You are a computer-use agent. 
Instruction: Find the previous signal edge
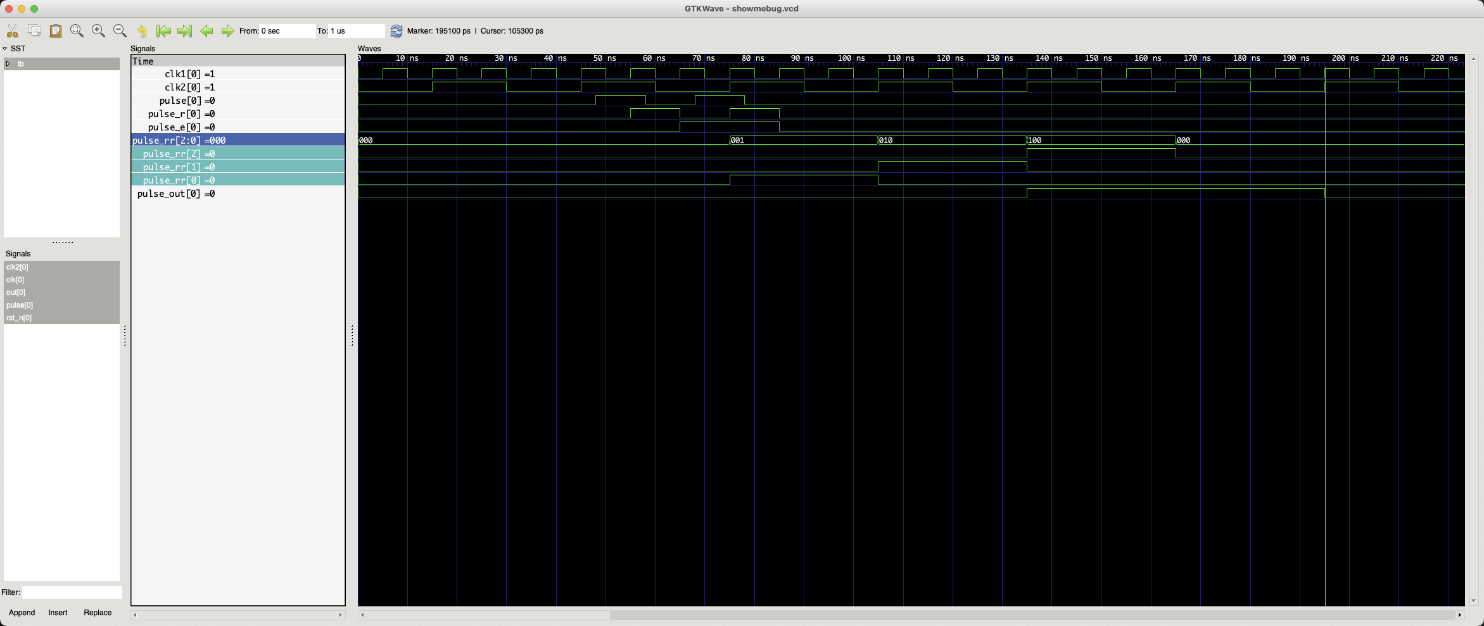(x=206, y=30)
